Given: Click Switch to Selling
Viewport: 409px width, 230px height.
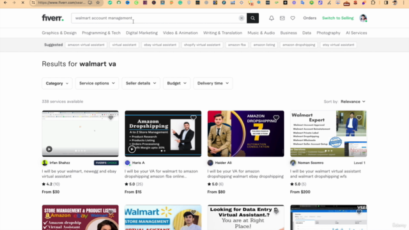Looking at the screenshot, I should [x=338, y=18].
